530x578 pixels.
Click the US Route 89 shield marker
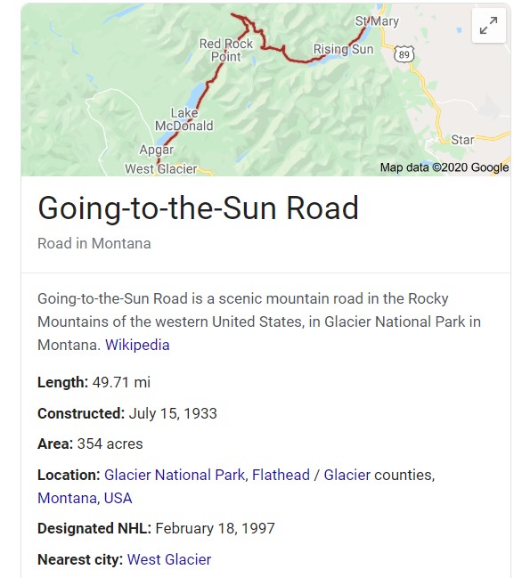[x=404, y=54]
